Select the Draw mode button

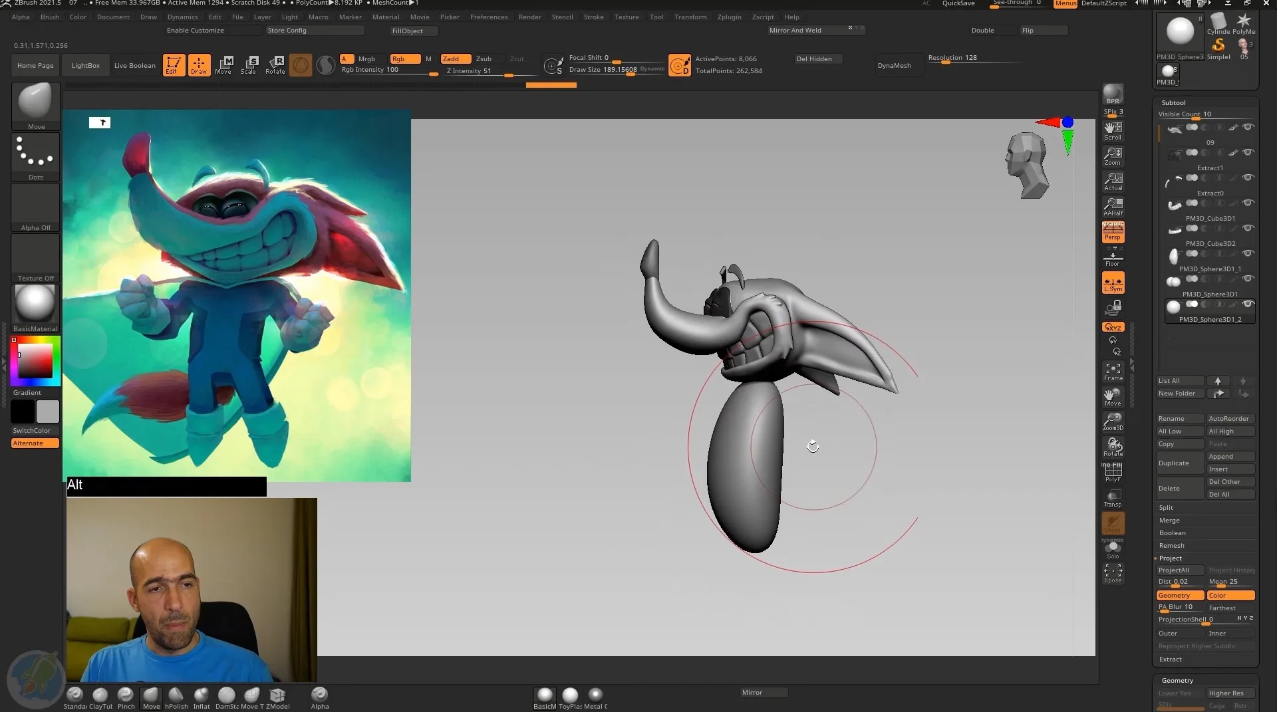199,65
